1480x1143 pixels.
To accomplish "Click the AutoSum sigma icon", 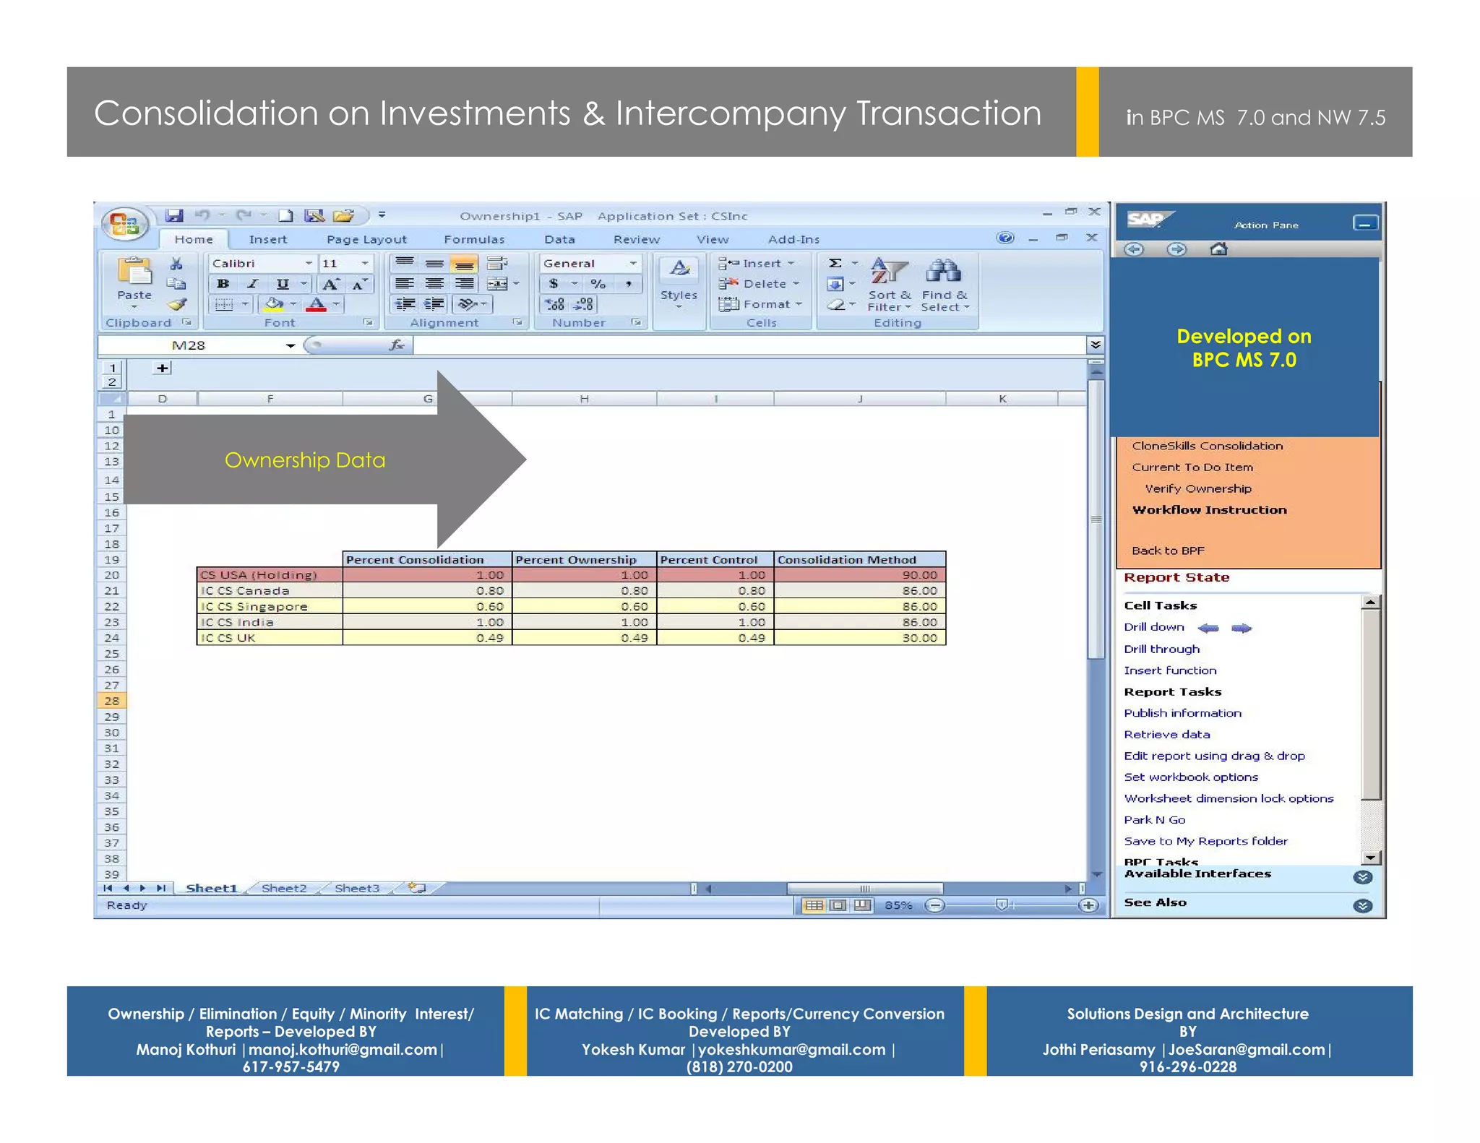I will click(835, 264).
